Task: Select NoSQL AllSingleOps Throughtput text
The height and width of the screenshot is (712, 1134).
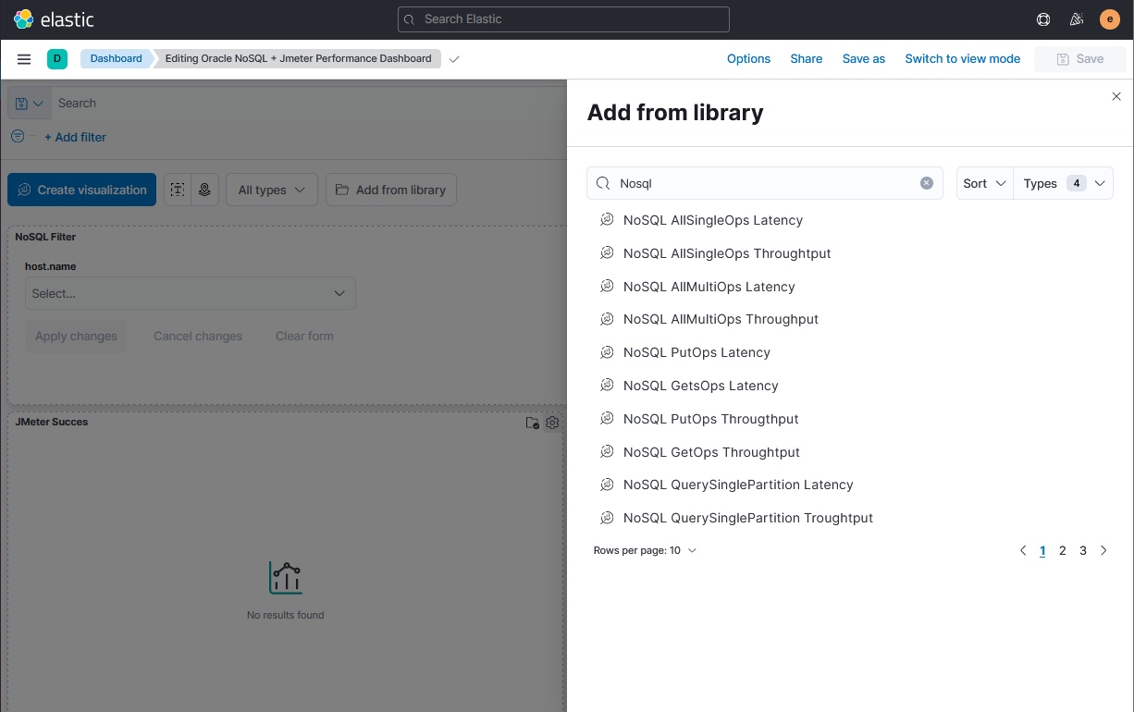Action: click(727, 253)
